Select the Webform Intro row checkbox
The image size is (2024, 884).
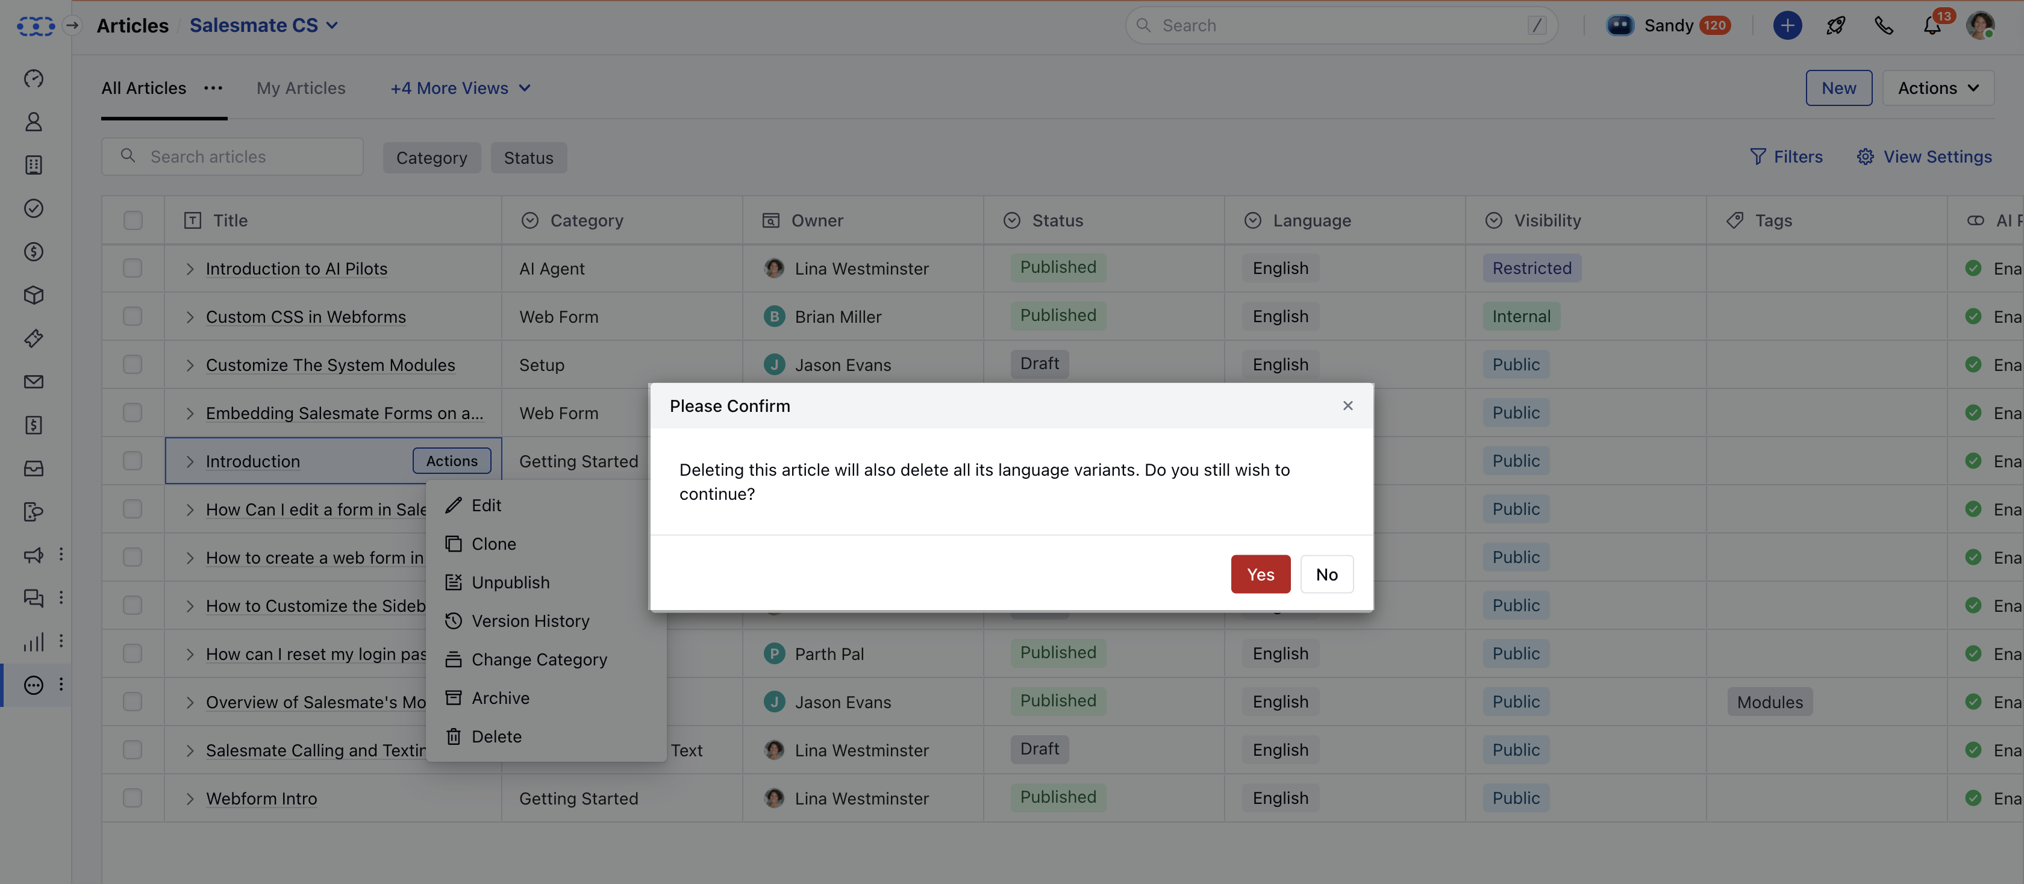pyautogui.click(x=133, y=798)
